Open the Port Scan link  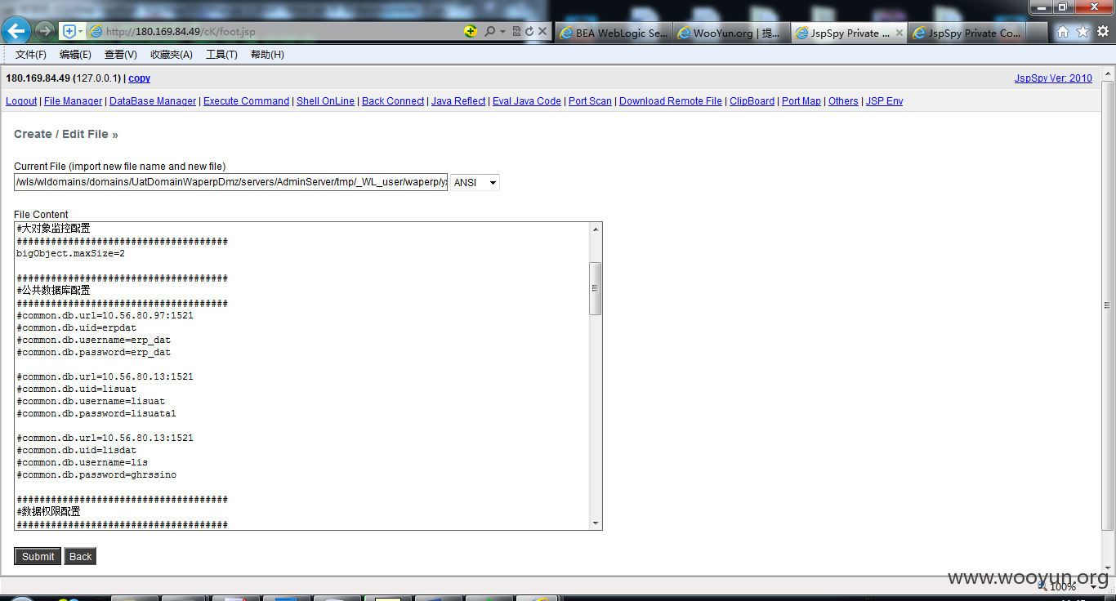coord(590,101)
